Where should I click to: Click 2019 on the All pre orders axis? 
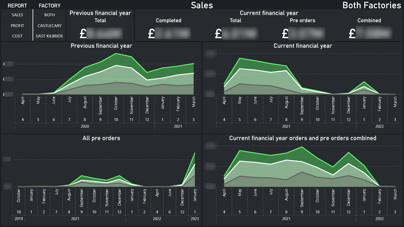[19, 219]
